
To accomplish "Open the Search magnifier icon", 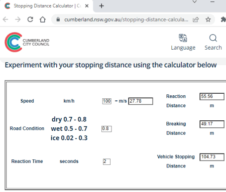I will [213, 38].
